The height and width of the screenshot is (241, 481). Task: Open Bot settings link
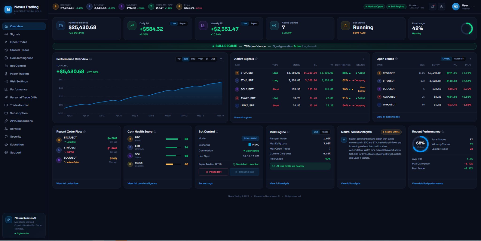[x=206, y=183]
